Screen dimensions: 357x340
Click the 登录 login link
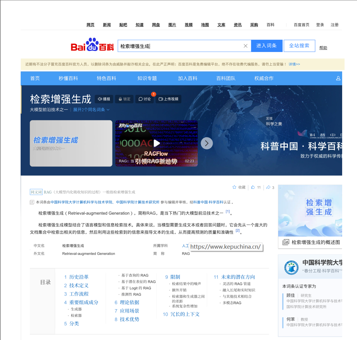click(x=320, y=25)
